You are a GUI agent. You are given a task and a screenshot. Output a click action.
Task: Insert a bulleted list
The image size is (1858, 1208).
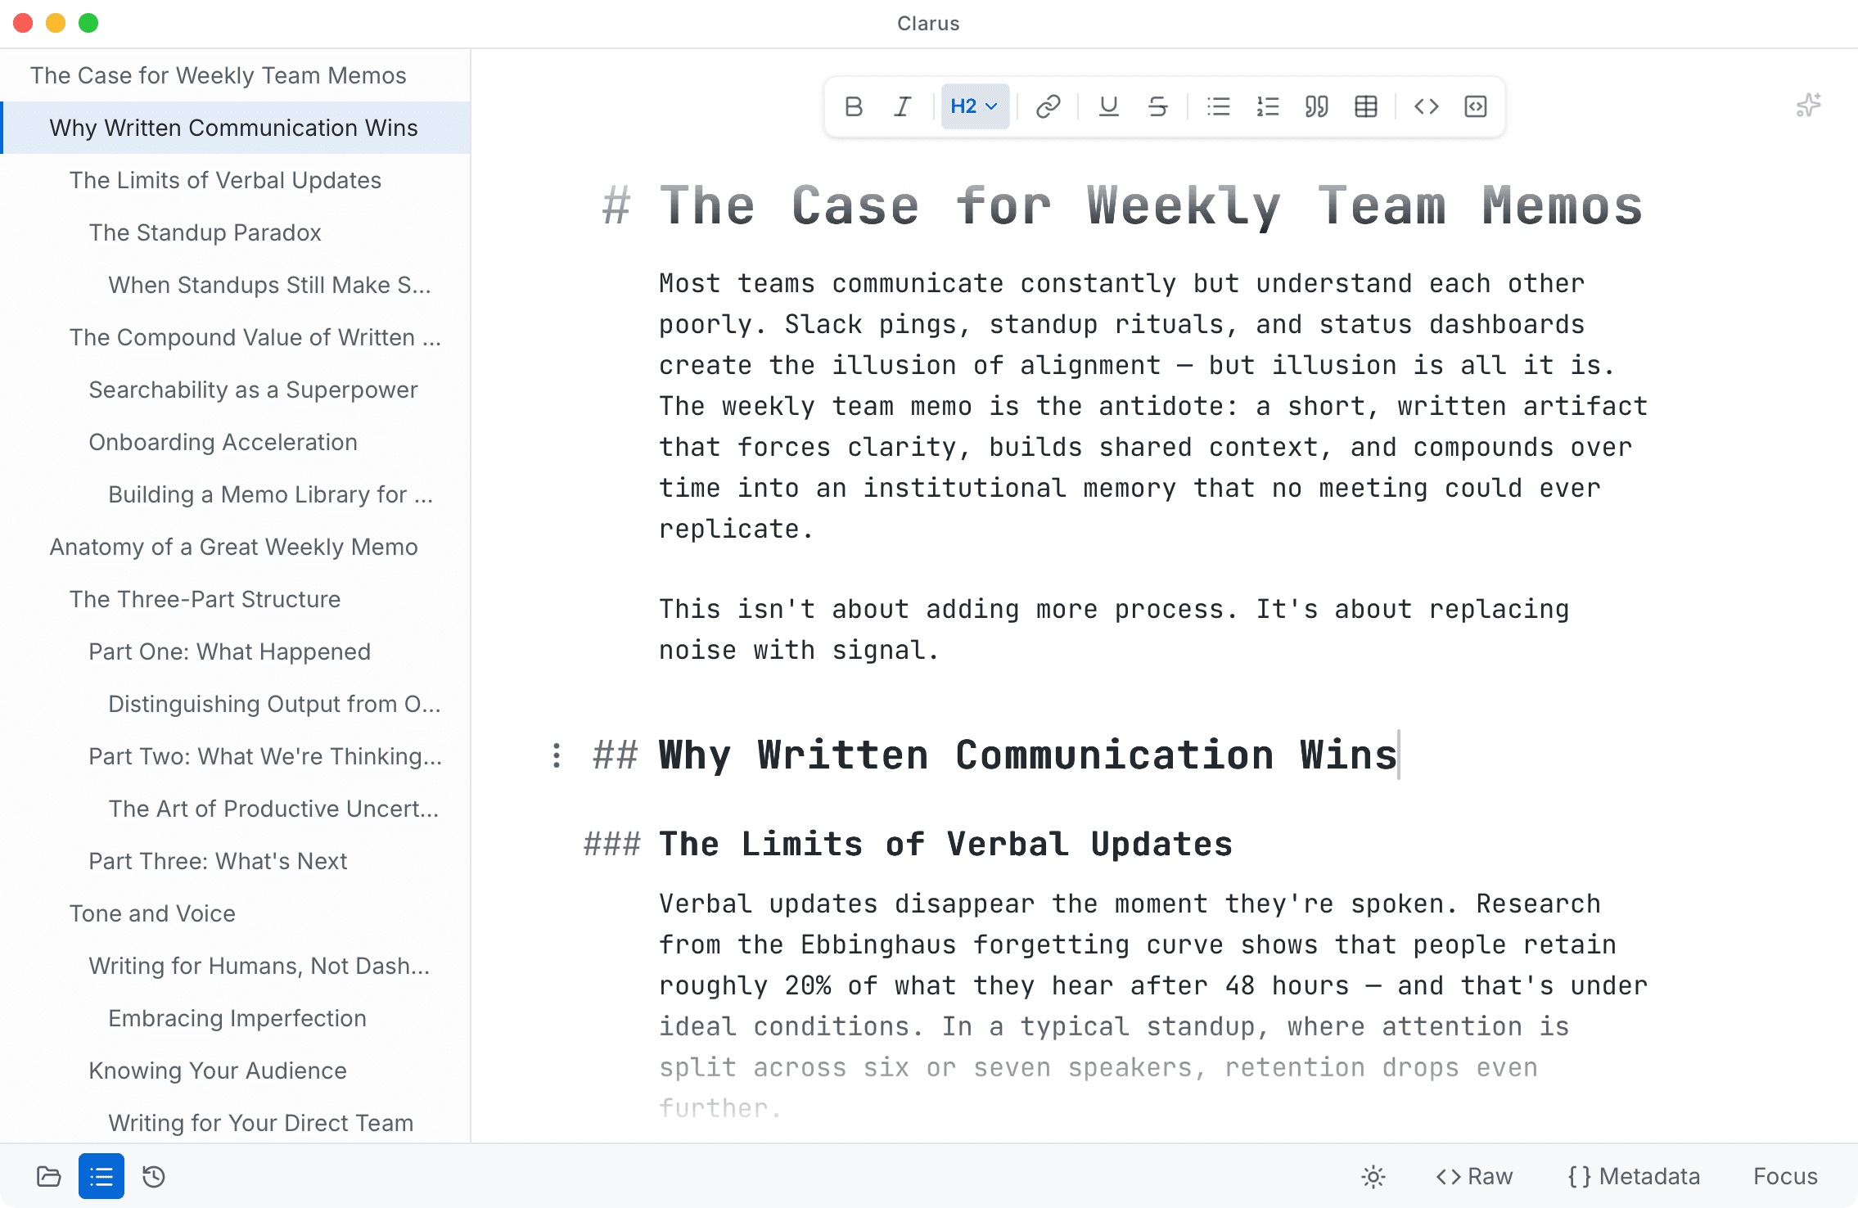click(1219, 106)
